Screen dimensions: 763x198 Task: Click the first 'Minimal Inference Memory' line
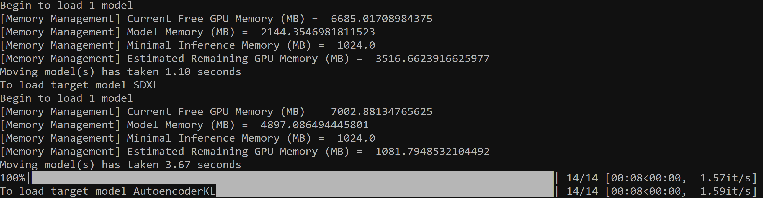[187, 45]
